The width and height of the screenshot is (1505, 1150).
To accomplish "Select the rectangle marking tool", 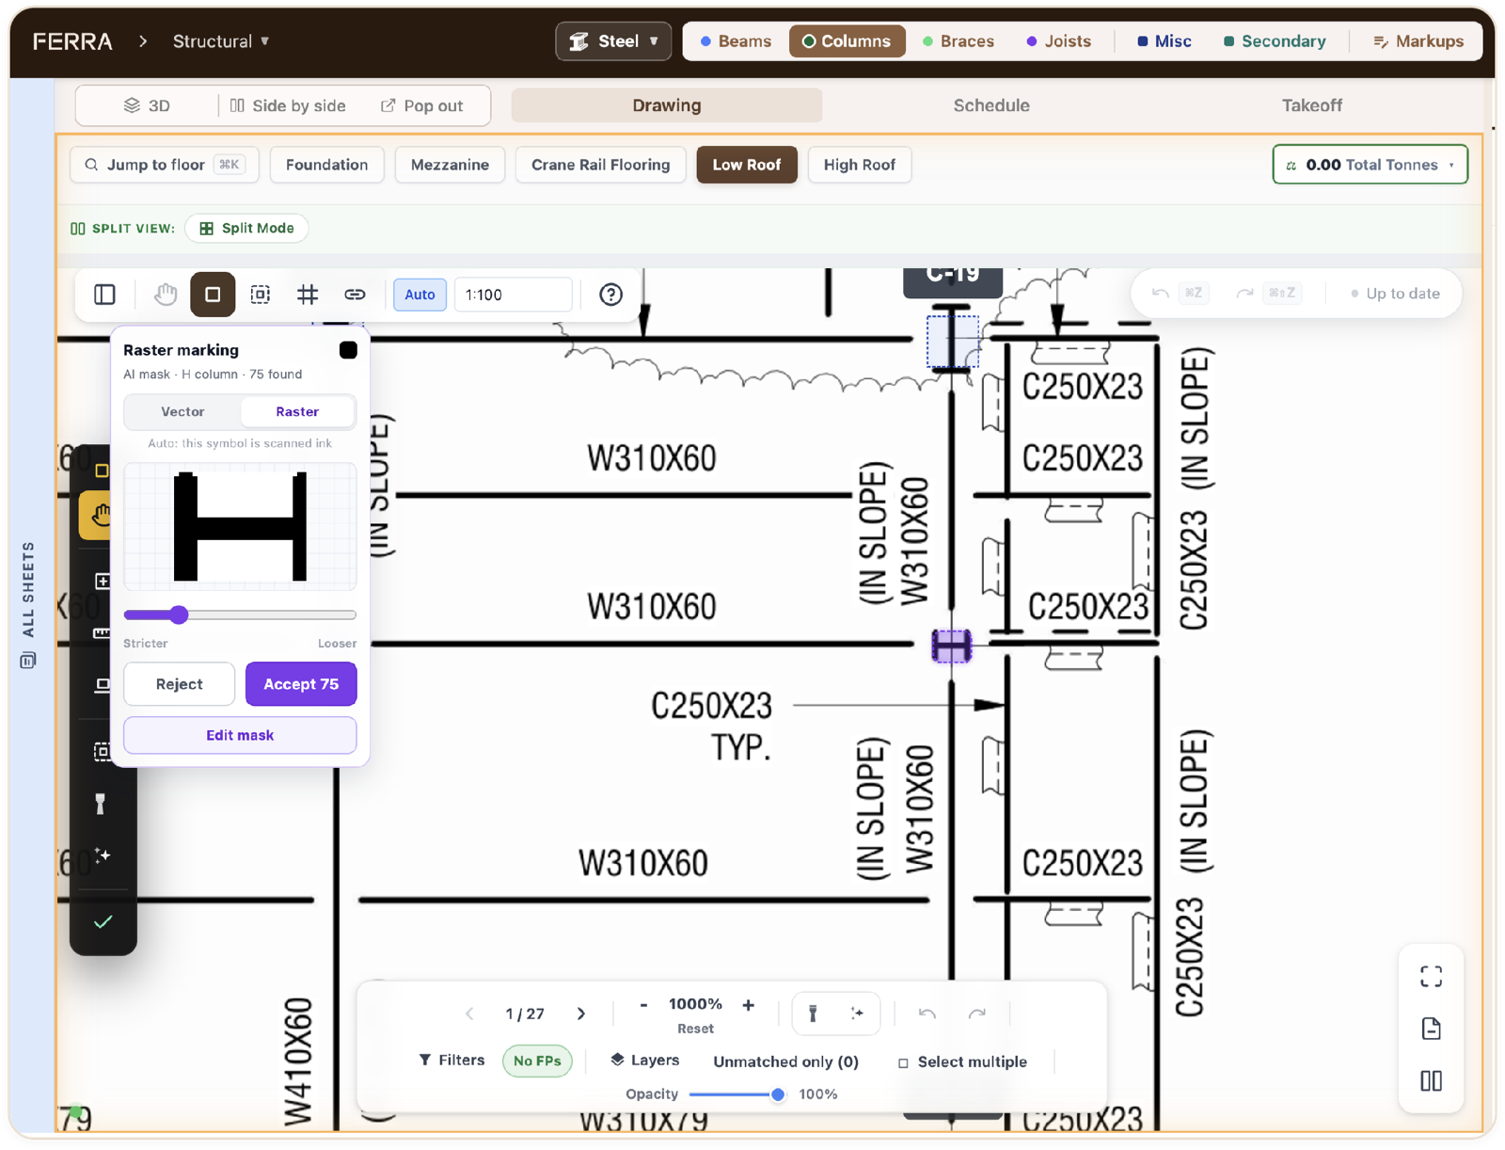I will 213,295.
